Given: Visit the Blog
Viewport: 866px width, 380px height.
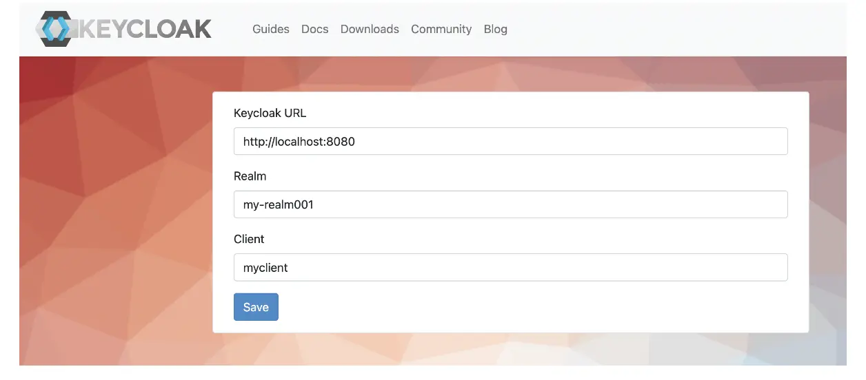Looking at the screenshot, I should pyautogui.click(x=496, y=29).
